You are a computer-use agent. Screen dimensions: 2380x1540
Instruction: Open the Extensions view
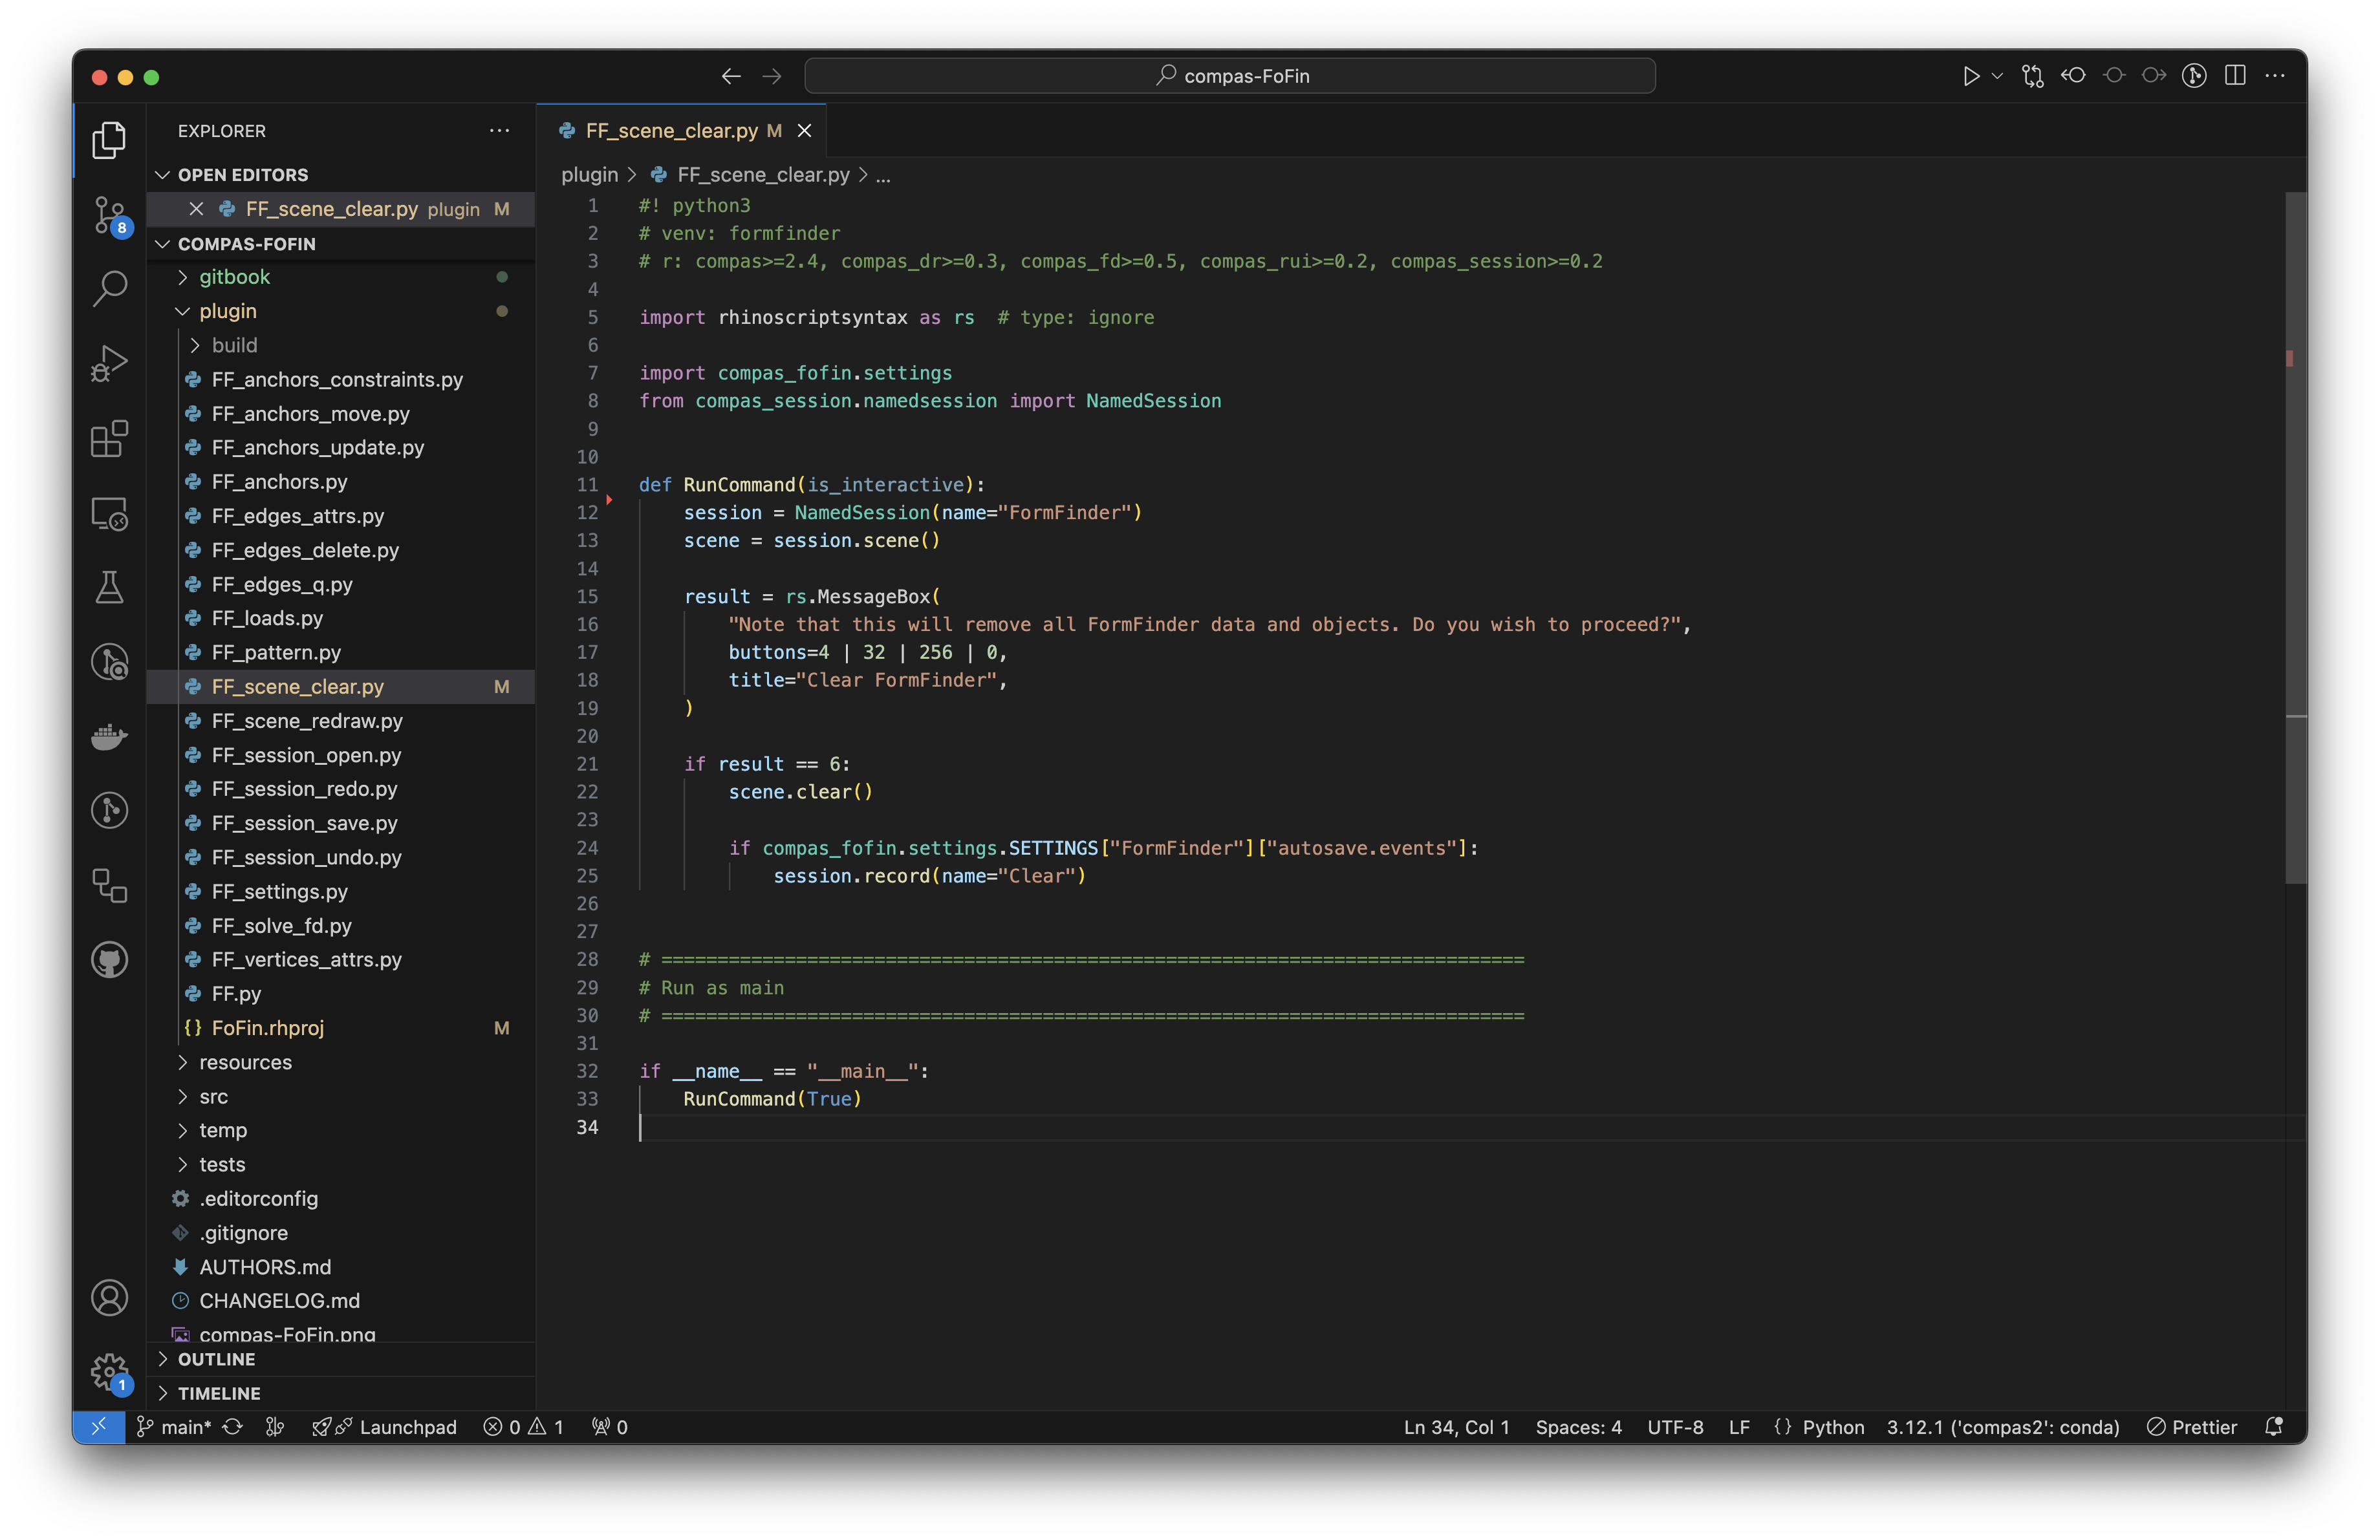[109, 438]
